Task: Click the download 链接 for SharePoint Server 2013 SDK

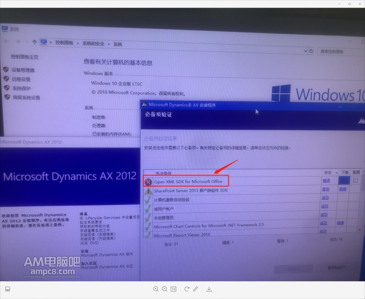Action: click(x=343, y=189)
